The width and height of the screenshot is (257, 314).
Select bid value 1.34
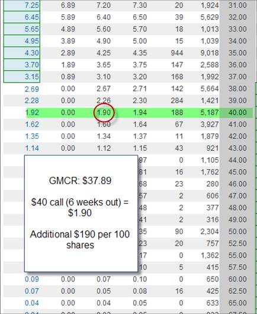tap(104, 137)
